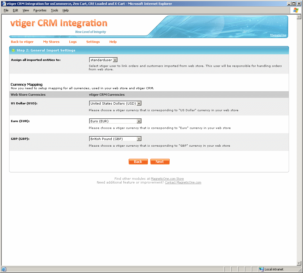Open the browser Help menu
The width and height of the screenshot is (303, 273).
65,10
